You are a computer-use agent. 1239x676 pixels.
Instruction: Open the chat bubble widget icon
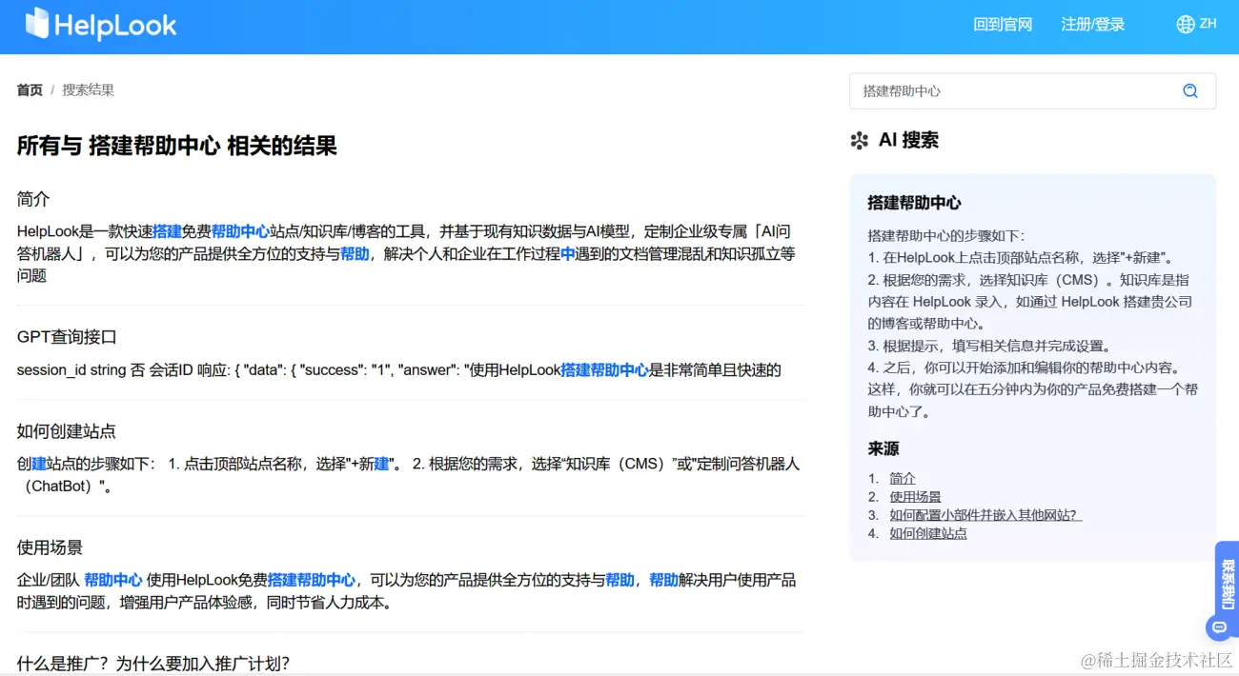(x=1220, y=627)
